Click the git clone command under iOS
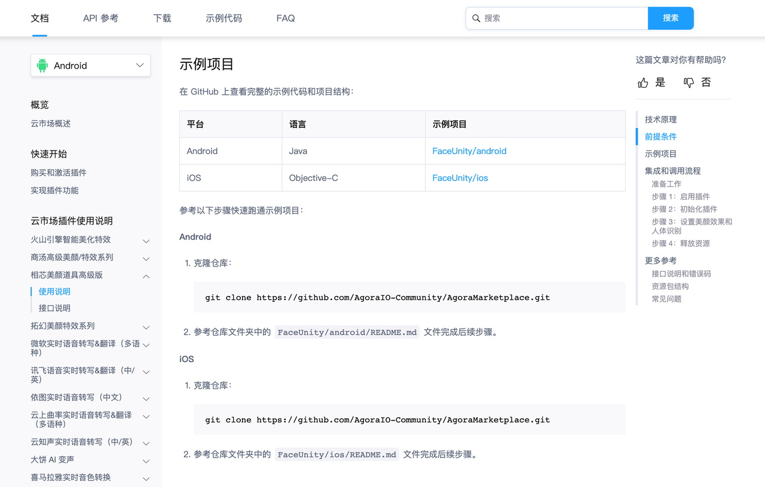This screenshot has height=487, width=765. (377, 420)
